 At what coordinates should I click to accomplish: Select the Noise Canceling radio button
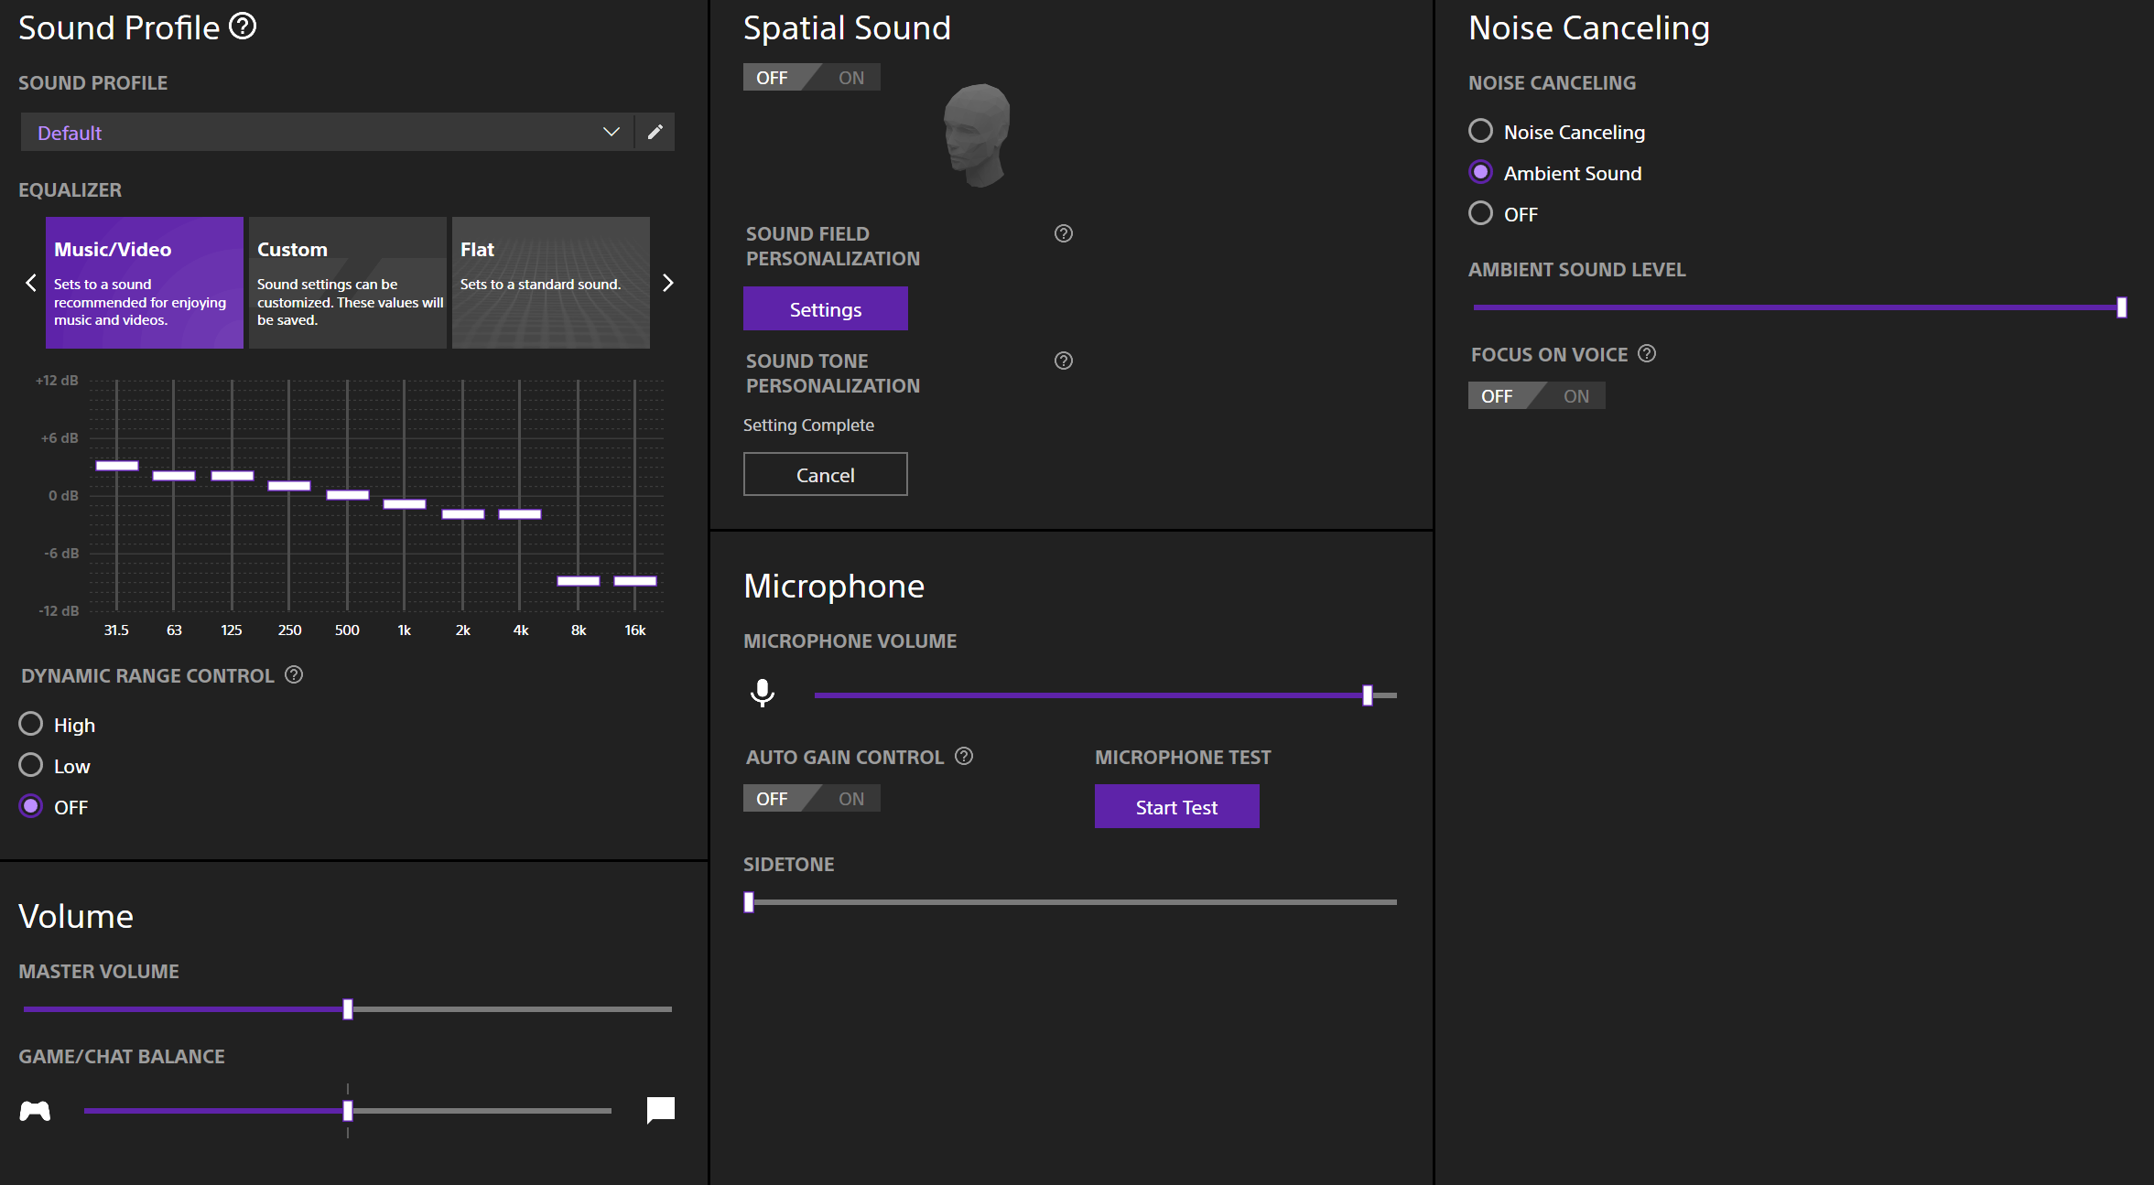[x=1480, y=131]
